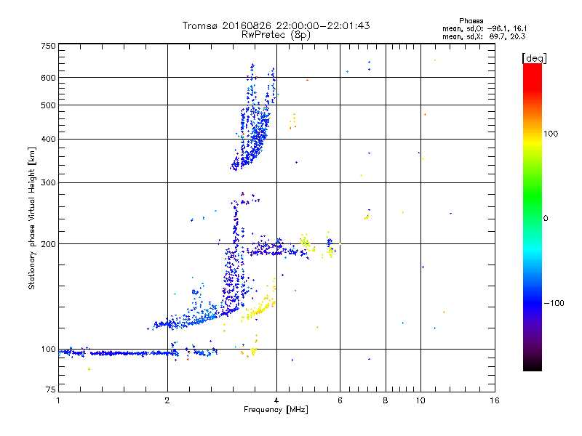Click the y-axis '300' tick label

click(x=48, y=183)
